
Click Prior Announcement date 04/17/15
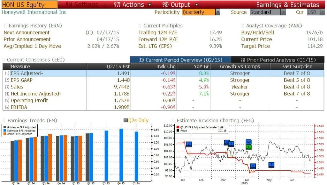pyautogui.click(x=108, y=39)
